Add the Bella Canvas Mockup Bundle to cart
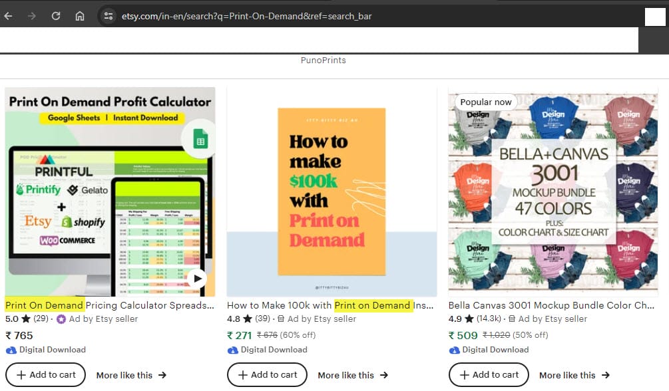 [x=489, y=375]
